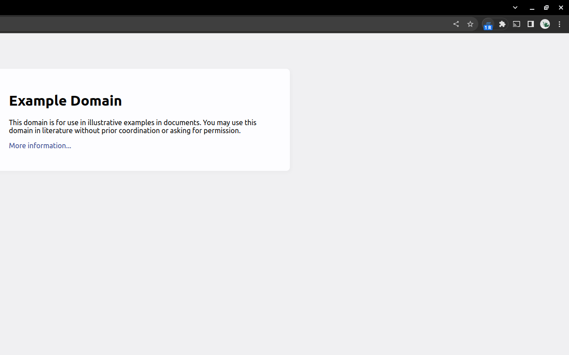The height and width of the screenshot is (355, 569).
Task: Expand the tab search chevron
Action: 515,8
